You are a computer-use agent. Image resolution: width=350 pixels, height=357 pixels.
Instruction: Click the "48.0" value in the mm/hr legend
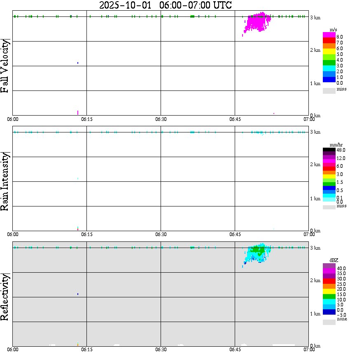click(x=341, y=150)
